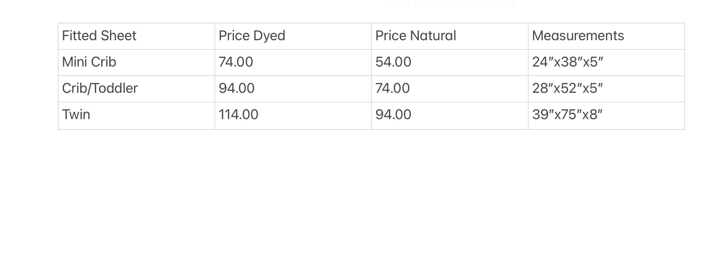Viewport: 713px width, 269px height.
Task: Click the Measurements column header
Action: click(x=606, y=36)
